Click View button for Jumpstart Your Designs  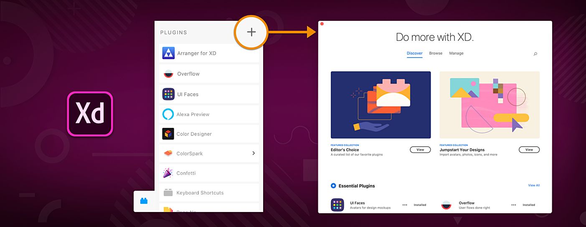[529, 150]
